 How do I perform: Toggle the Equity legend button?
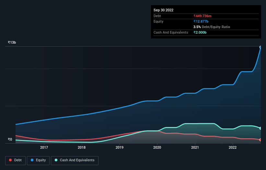38,160
